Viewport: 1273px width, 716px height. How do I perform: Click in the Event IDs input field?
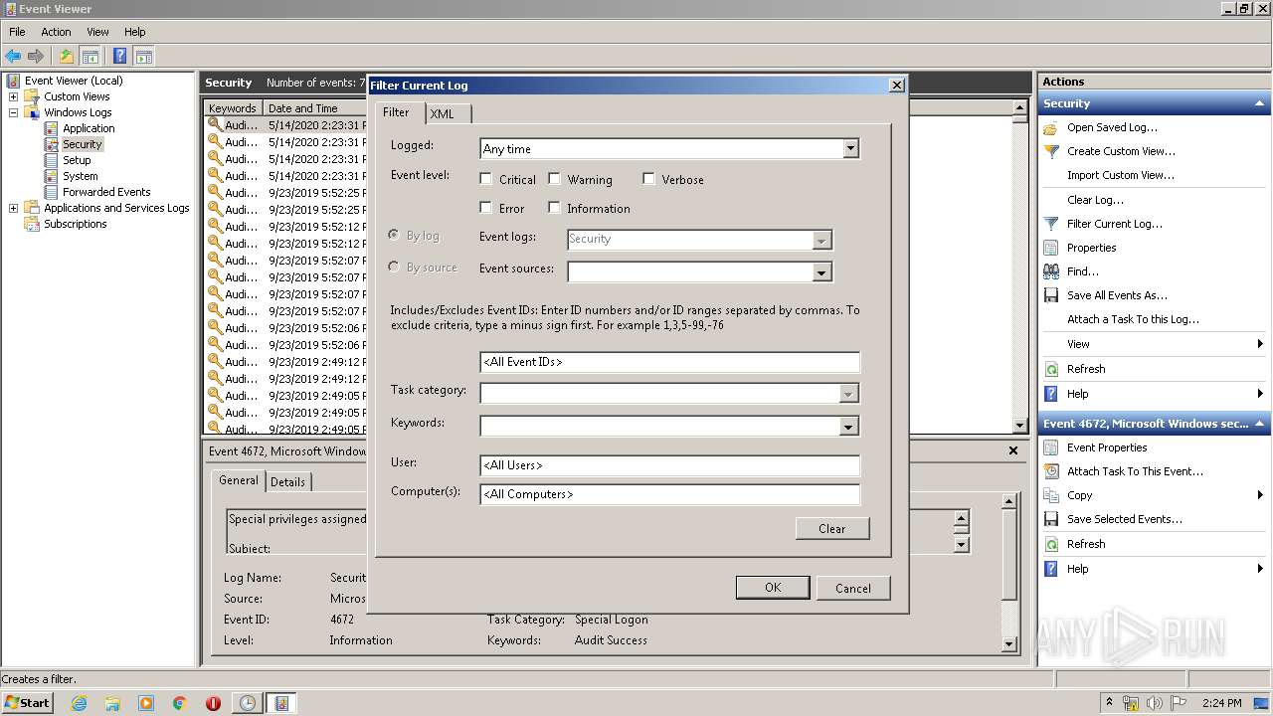[x=669, y=362]
